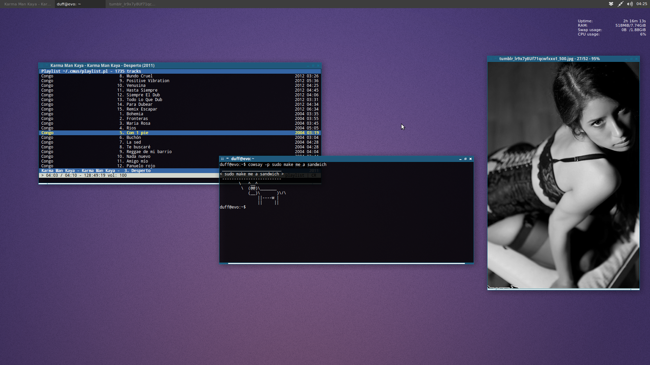The width and height of the screenshot is (650, 365).
Task: Select track 11. Hasta Siempre
Action: point(180,90)
